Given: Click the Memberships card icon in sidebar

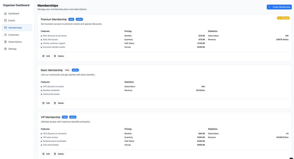Looking at the screenshot, I should [5, 28].
